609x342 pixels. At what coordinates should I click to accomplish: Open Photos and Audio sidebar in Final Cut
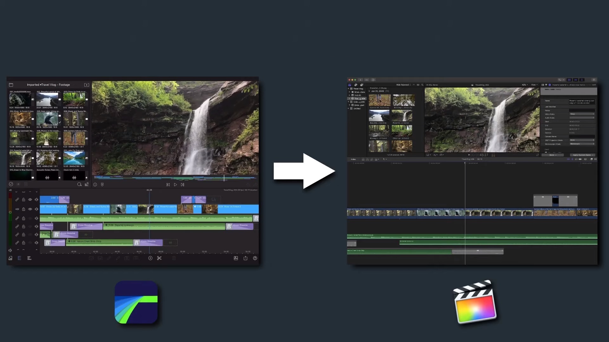356,85
